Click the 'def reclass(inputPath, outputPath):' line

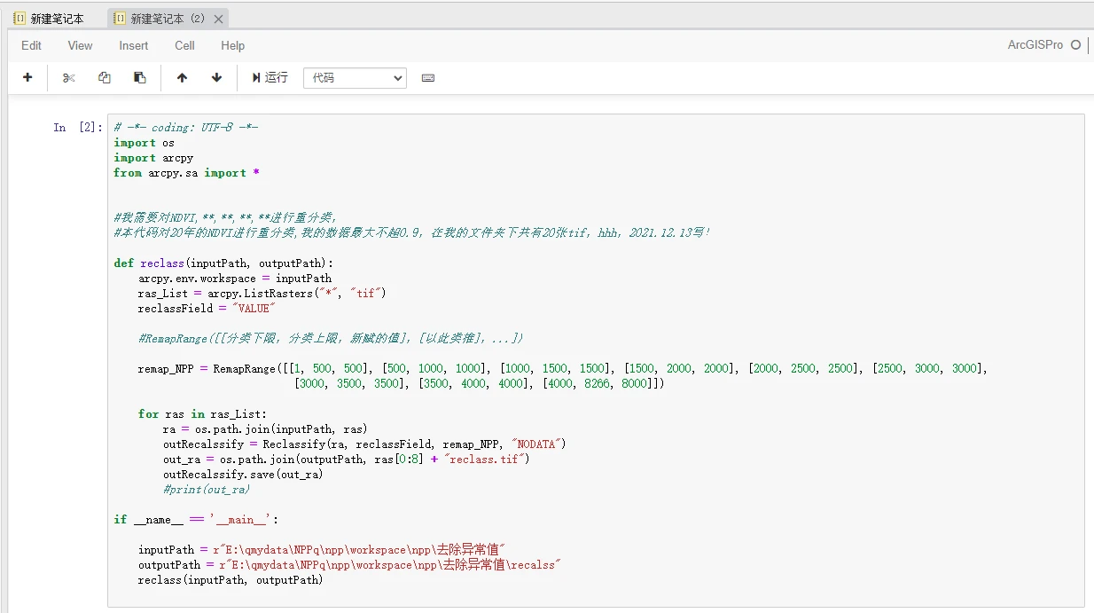(x=223, y=263)
